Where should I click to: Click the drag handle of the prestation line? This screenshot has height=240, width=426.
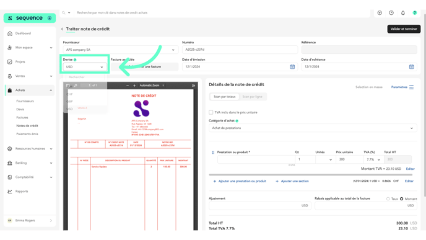[x=213, y=153]
